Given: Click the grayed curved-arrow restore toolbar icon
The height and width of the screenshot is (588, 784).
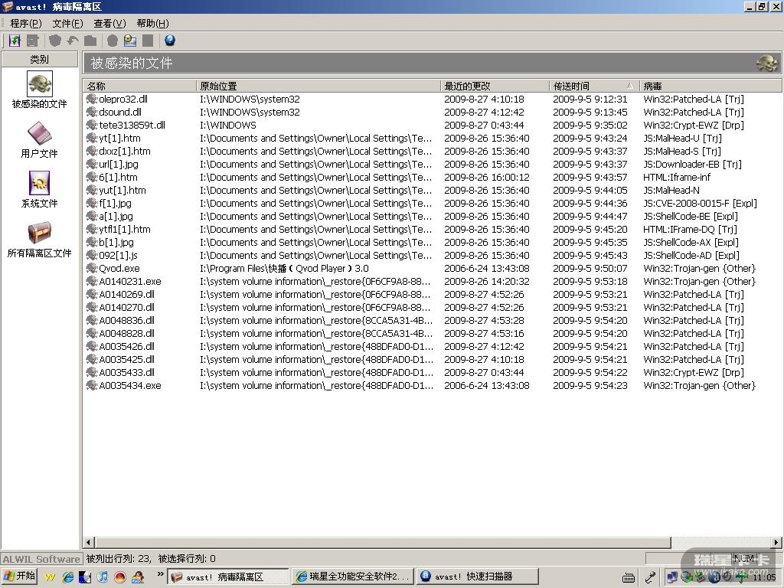Looking at the screenshot, I should tap(73, 41).
